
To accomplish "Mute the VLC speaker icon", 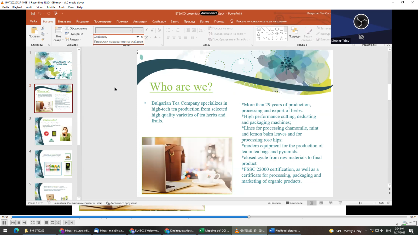I will 397,224.
